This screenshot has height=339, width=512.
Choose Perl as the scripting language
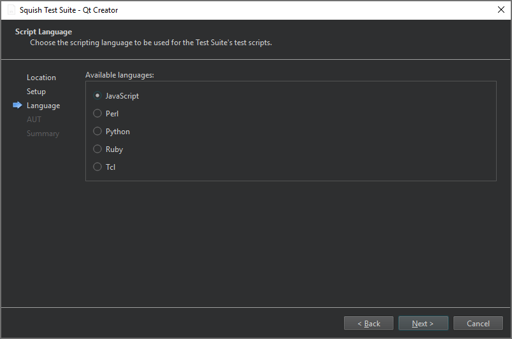coord(97,114)
